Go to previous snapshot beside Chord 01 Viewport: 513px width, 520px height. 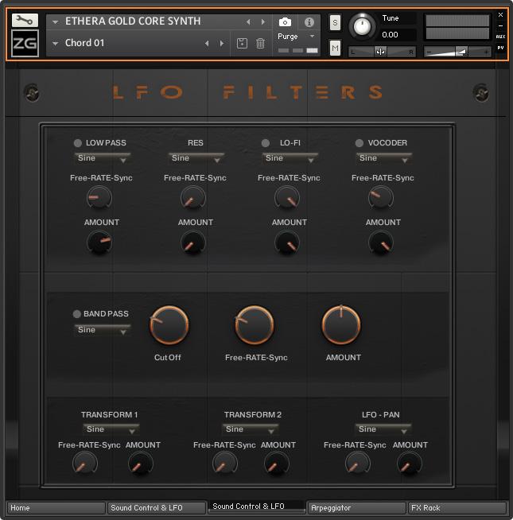pyautogui.click(x=207, y=44)
